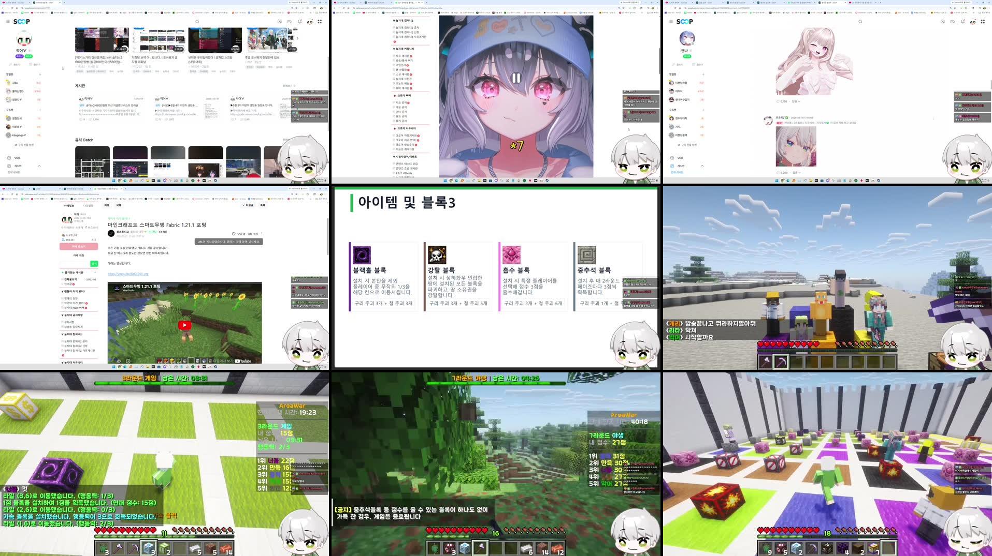Image resolution: width=992 pixels, height=556 pixels.
Task: Show next videos with carousel arrow
Action: [297, 38]
